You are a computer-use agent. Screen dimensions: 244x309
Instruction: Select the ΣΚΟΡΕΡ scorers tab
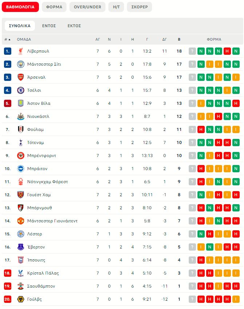[x=139, y=7]
